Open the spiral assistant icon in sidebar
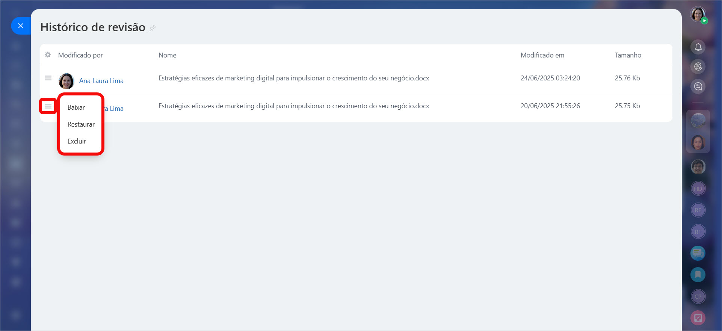Viewport: 722px width, 331px height. click(x=698, y=67)
